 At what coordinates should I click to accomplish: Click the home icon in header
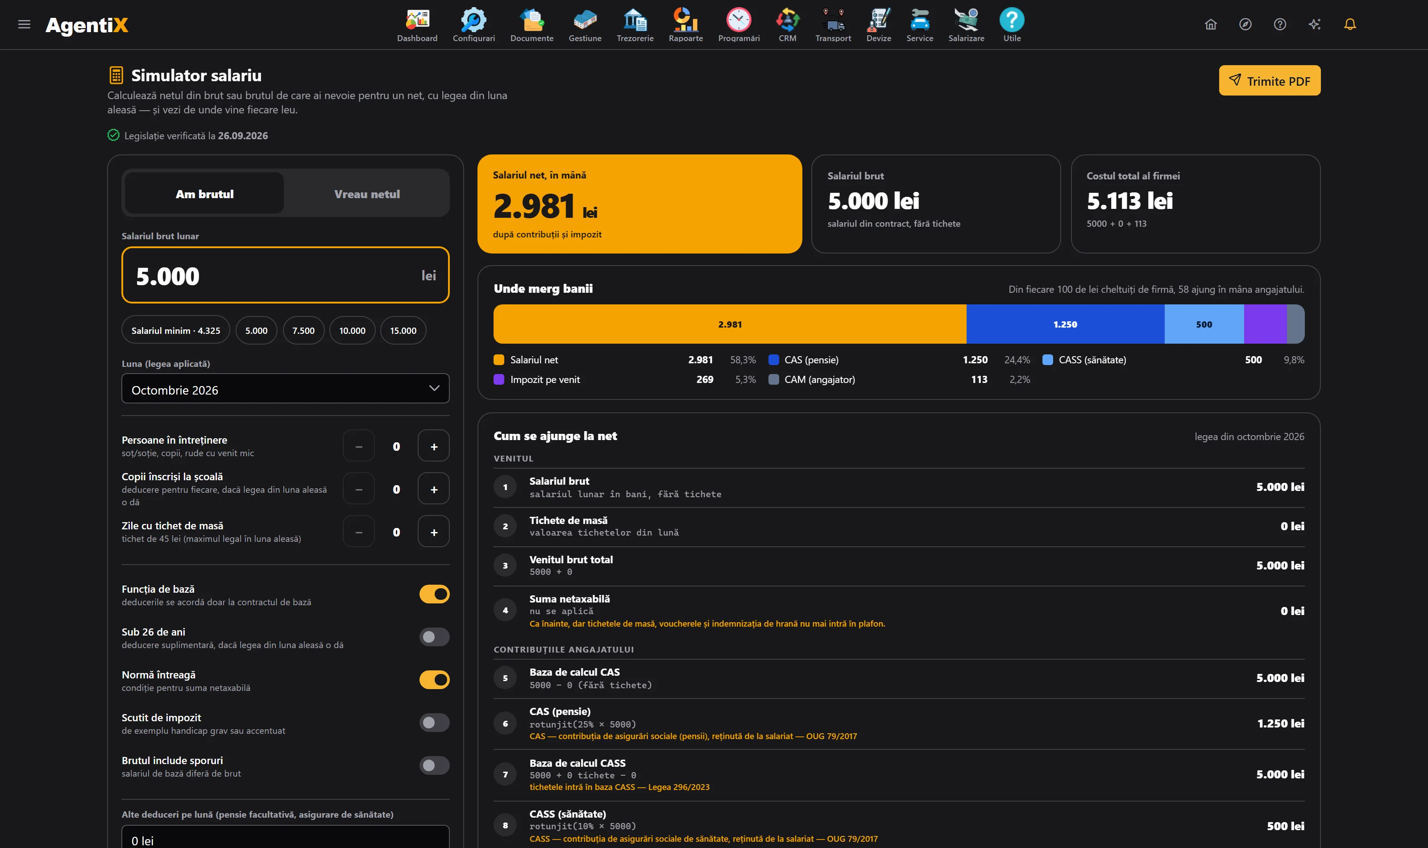pos(1210,24)
